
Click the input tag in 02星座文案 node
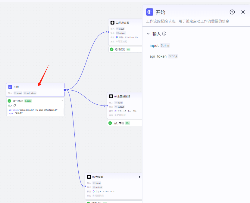coord(120,29)
